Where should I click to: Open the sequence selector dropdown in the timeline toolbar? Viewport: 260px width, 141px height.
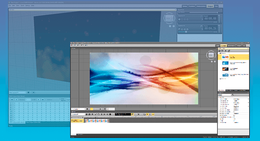click(78, 114)
